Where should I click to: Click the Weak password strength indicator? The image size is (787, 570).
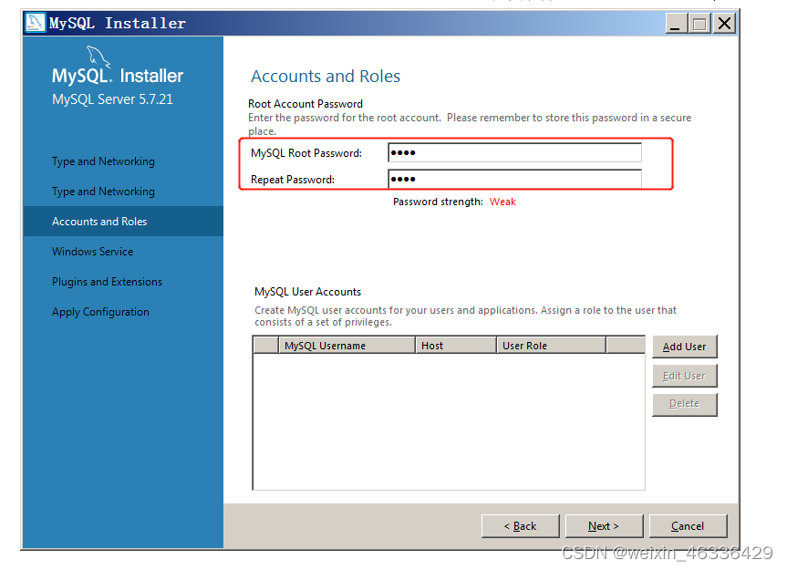click(502, 202)
